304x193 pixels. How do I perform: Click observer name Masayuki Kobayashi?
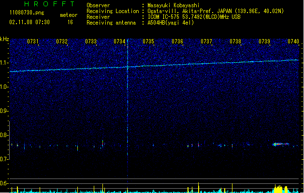coord(174,5)
